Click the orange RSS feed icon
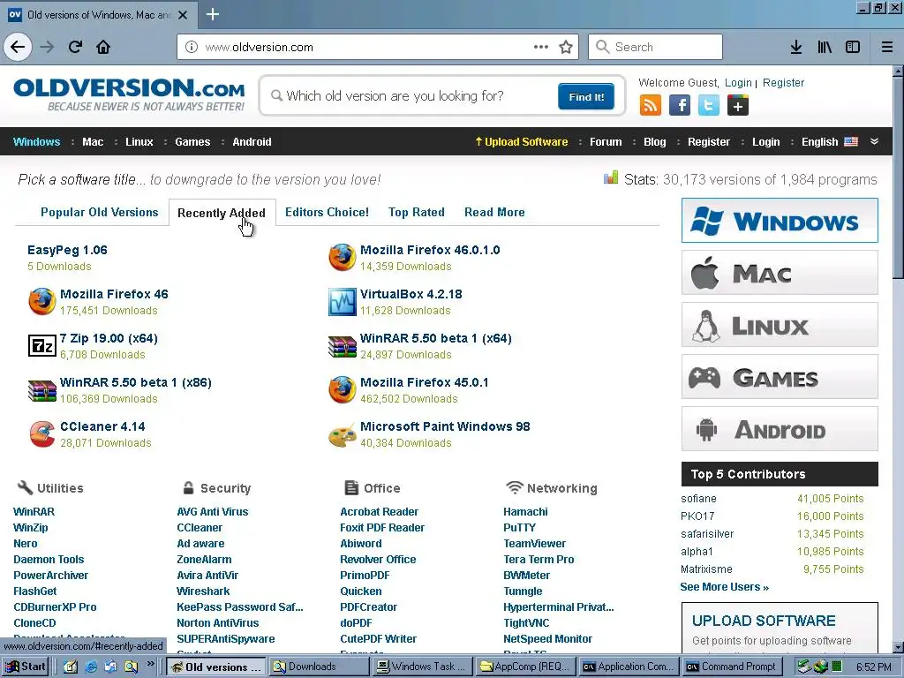904x678 pixels. tap(651, 106)
